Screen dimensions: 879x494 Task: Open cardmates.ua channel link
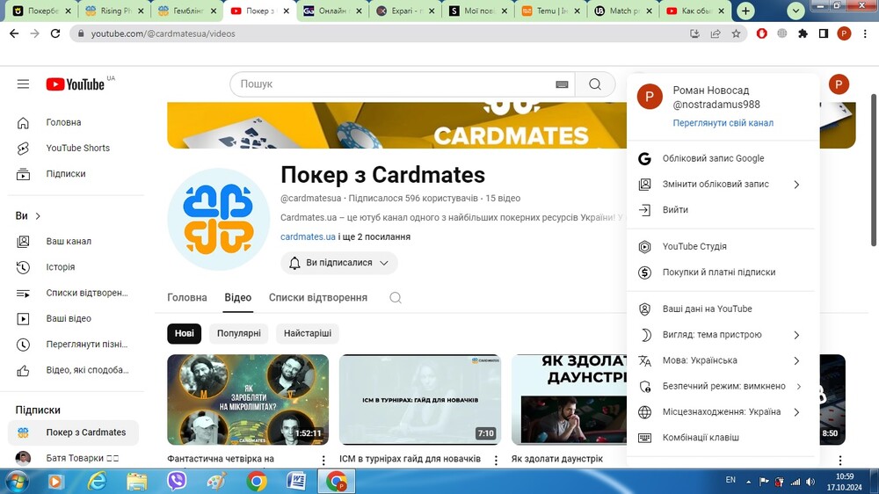tap(308, 236)
